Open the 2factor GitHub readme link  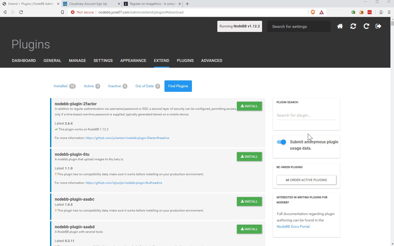click(x=127, y=138)
